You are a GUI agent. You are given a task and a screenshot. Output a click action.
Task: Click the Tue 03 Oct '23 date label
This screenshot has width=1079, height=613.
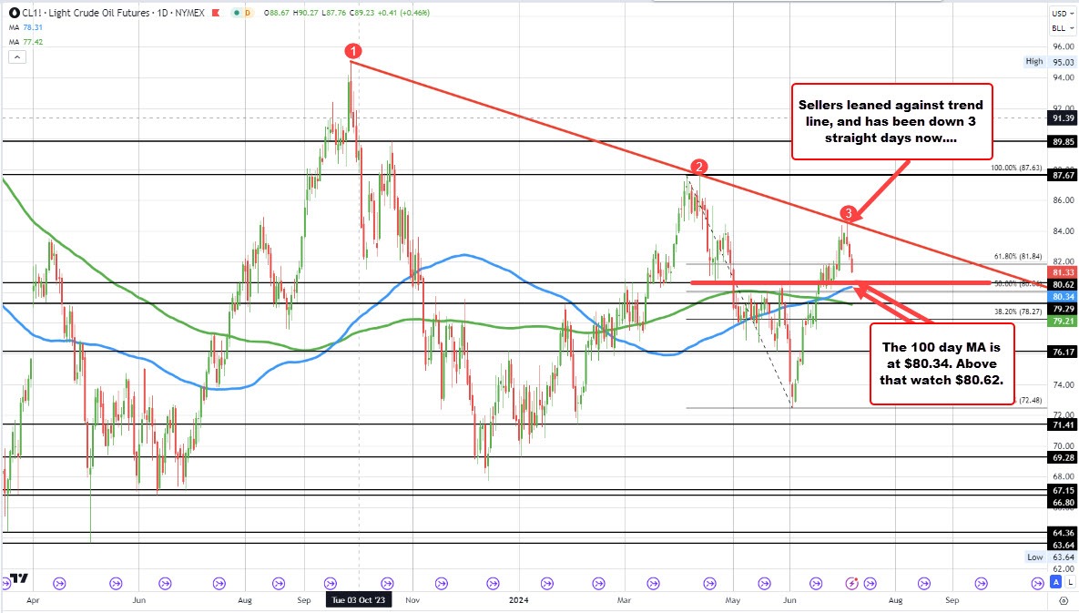359,600
